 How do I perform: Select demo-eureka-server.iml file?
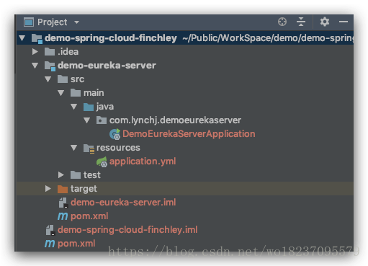pos(123,203)
